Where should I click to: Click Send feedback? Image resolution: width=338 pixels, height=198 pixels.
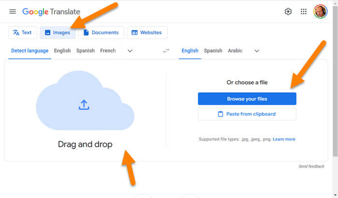311,166
